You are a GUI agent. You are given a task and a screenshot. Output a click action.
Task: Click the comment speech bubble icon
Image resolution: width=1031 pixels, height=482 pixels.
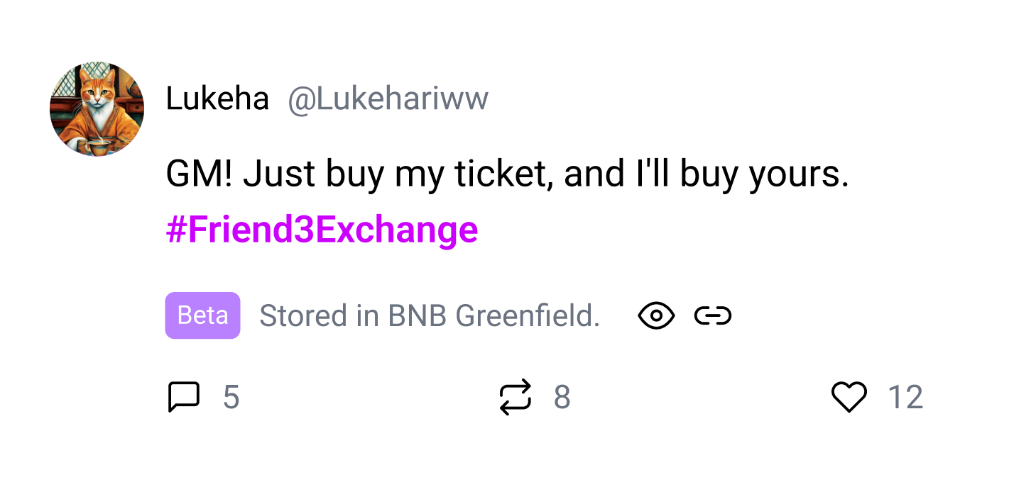pos(184,397)
